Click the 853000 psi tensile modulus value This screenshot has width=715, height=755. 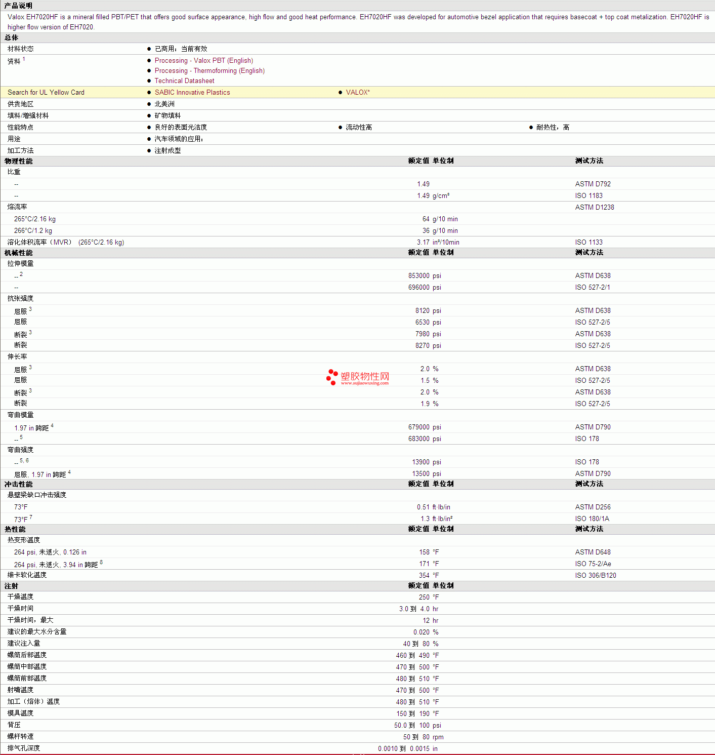click(425, 275)
